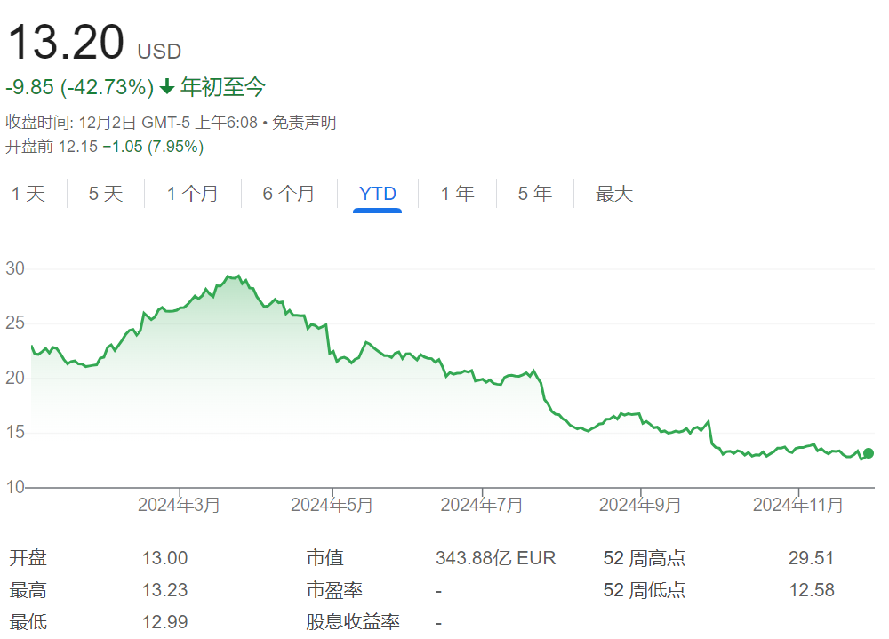Select the "1个月" time range
889x639 pixels.
tap(192, 194)
